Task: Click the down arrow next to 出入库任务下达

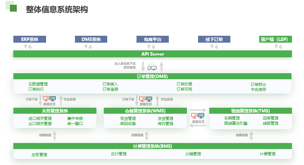Action: tap(143, 66)
